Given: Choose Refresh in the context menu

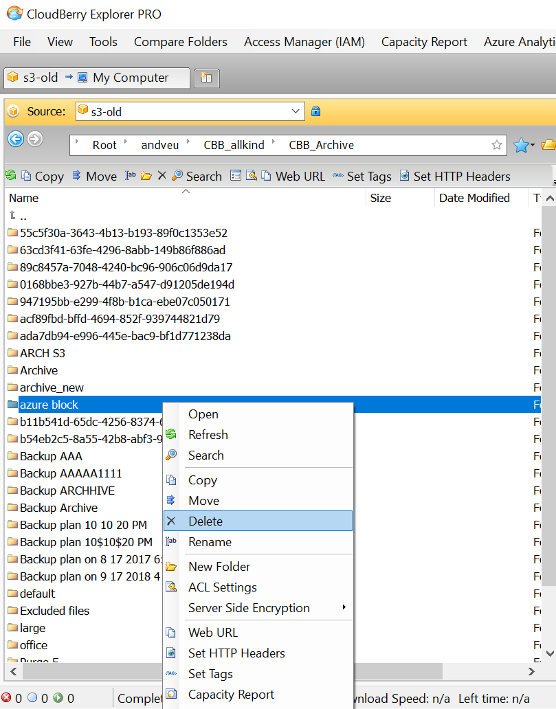Looking at the screenshot, I should (258, 434).
